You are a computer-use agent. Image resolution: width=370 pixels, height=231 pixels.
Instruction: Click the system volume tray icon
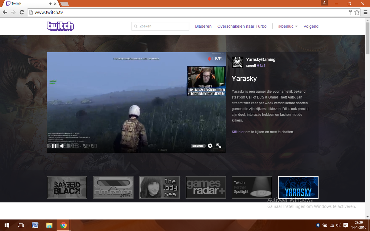point(338,225)
